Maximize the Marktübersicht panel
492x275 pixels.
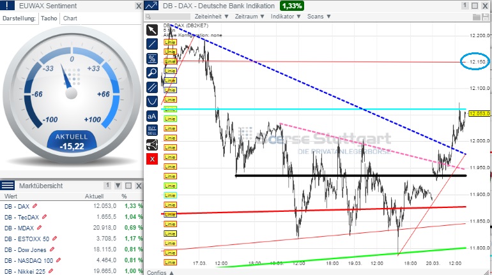point(128,186)
